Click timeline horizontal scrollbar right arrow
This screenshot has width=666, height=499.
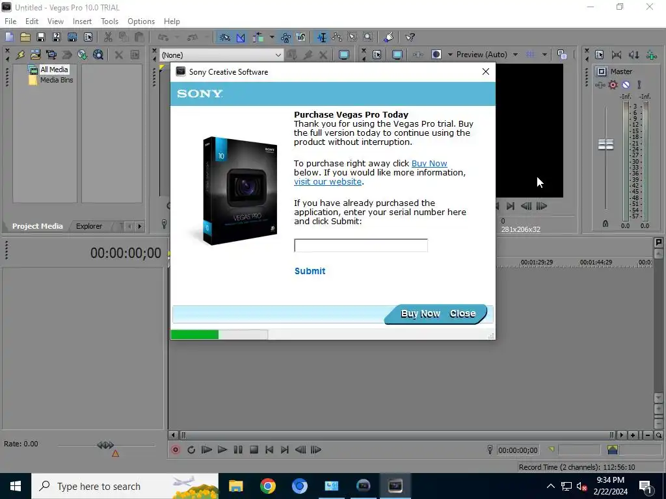622,435
